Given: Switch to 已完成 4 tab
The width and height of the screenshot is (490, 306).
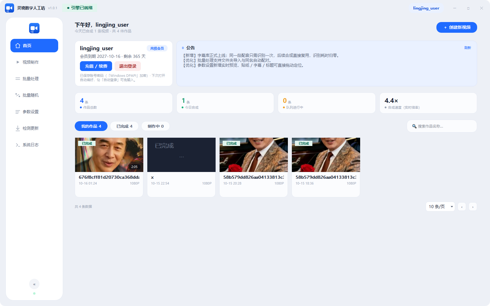Looking at the screenshot, I should [x=124, y=126].
